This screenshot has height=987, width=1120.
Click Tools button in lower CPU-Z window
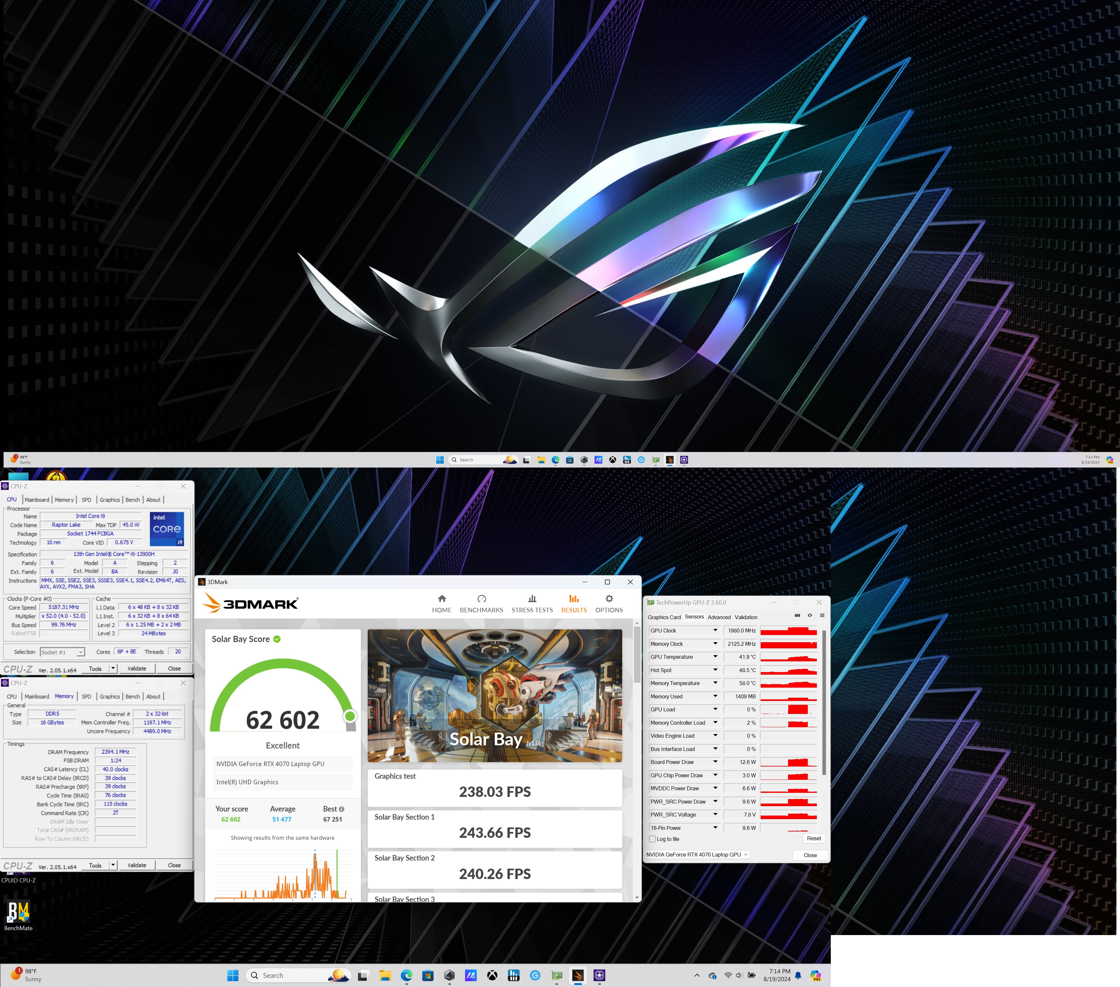[x=95, y=865]
